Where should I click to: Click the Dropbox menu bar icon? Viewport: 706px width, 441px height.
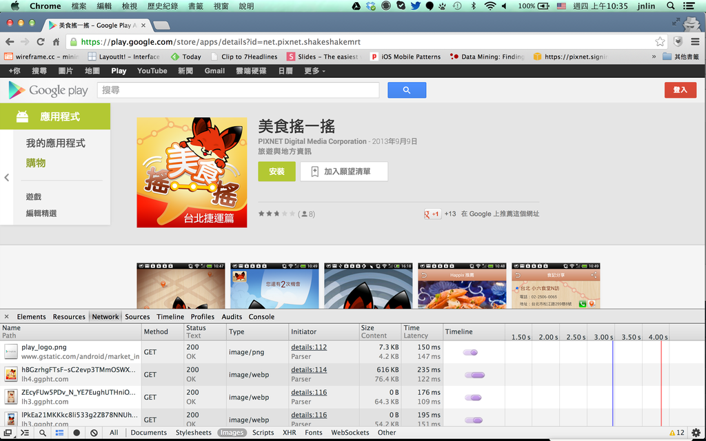click(x=370, y=6)
